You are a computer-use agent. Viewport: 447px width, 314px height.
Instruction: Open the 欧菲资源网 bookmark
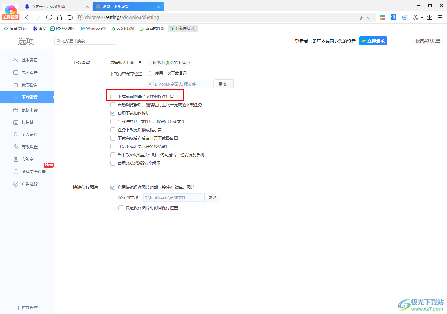pyautogui.click(x=62, y=28)
